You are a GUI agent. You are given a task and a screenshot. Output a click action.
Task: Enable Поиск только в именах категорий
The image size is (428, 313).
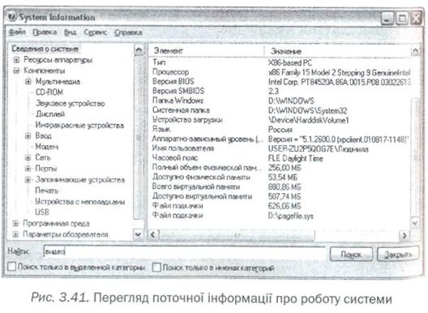click(x=156, y=267)
